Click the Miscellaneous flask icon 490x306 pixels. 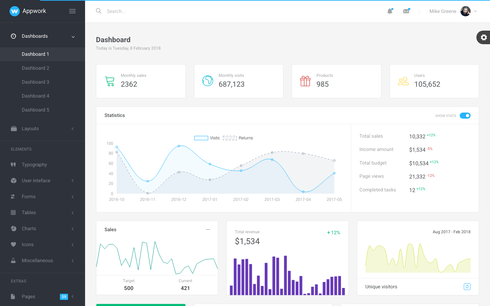tap(13, 260)
